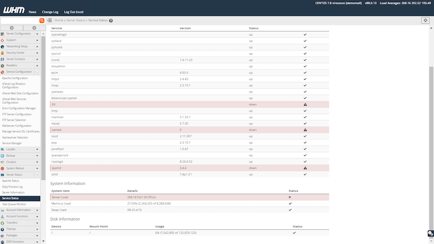Click the Locales icon
The image size is (434, 244).
tap(3, 150)
